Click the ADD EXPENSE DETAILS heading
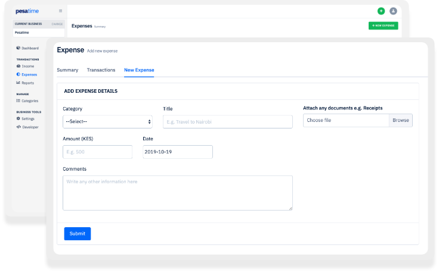The image size is (439, 273). [x=91, y=91]
